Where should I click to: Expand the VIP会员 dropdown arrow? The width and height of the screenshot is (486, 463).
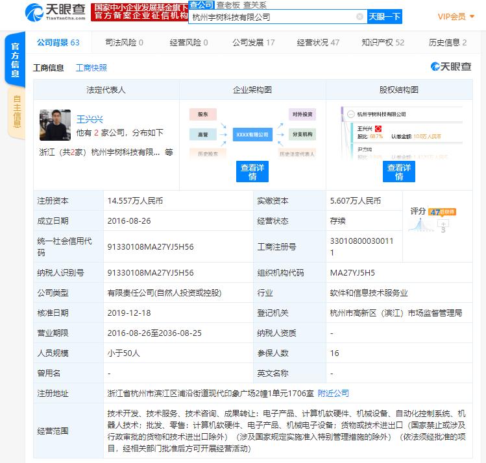tap(472, 16)
